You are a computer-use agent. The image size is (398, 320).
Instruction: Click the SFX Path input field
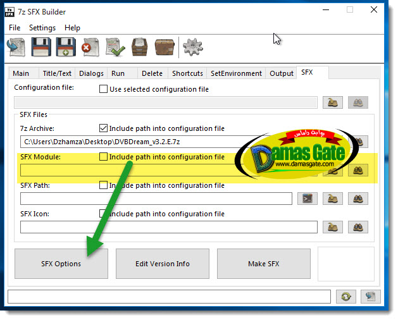tap(156, 199)
